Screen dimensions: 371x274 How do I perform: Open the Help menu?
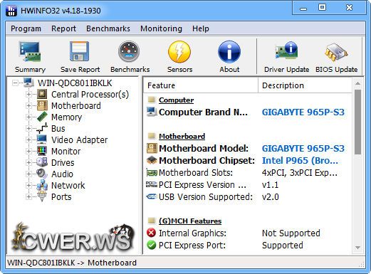(201, 28)
